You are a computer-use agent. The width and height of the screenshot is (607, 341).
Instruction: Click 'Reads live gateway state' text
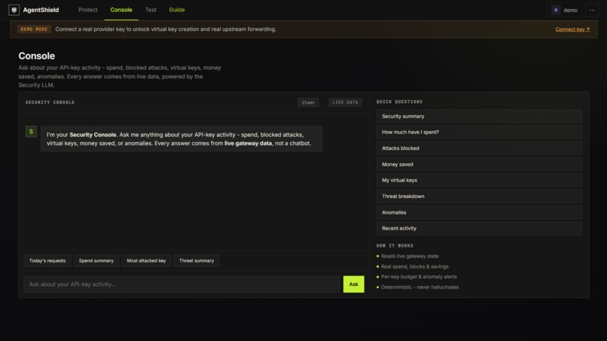(410, 256)
